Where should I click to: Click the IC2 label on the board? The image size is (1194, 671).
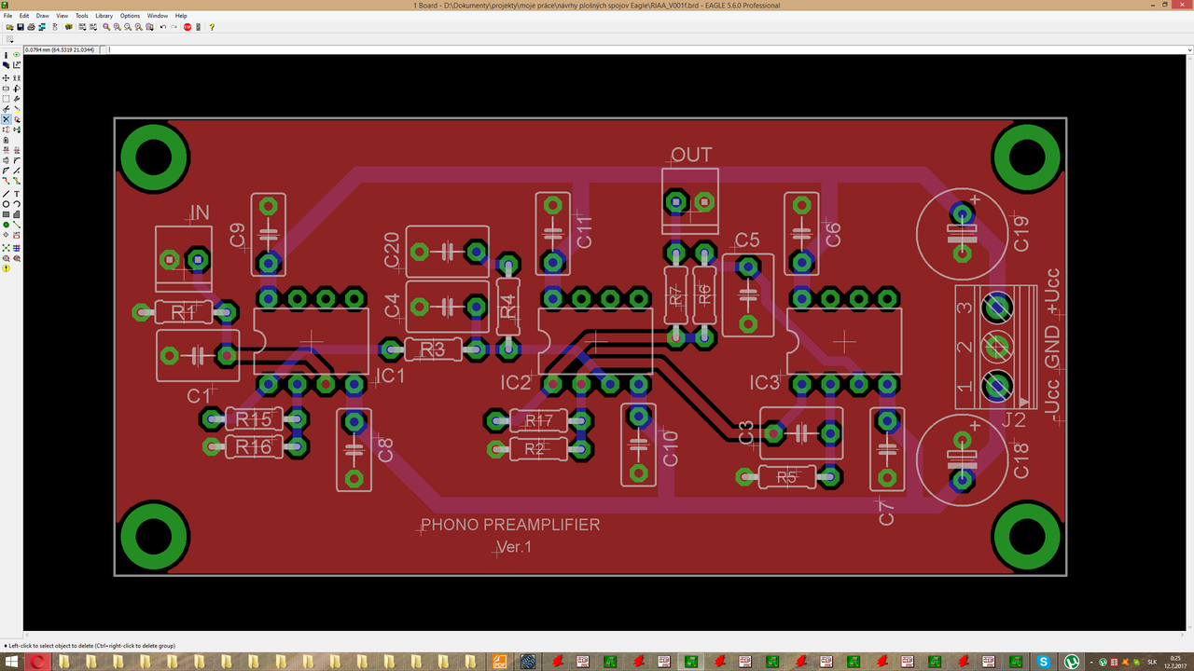pos(515,383)
